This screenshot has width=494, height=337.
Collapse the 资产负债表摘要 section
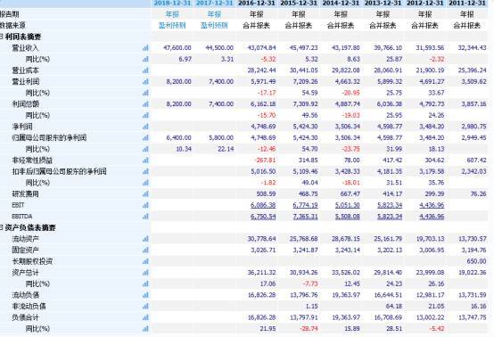[x=1, y=227]
